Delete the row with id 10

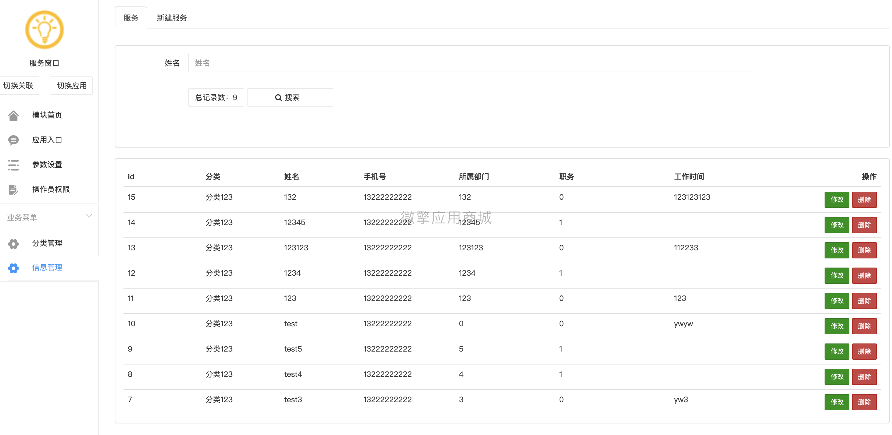864,326
